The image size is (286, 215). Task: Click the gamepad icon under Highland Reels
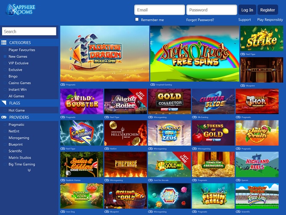coord(238,180)
